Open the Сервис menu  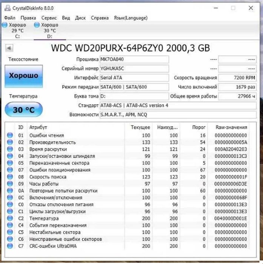point(49,18)
